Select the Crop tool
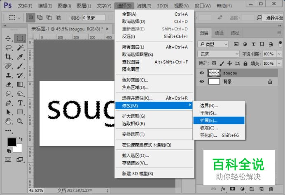 coord(8,57)
